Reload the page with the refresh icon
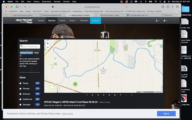Viewport: 192px width, 120px height. (x=126, y=7)
